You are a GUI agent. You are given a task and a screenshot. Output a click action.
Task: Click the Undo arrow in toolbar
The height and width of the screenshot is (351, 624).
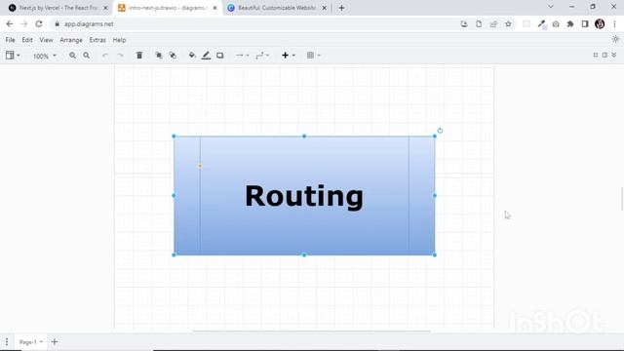pyautogui.click(x=105, y=56)
